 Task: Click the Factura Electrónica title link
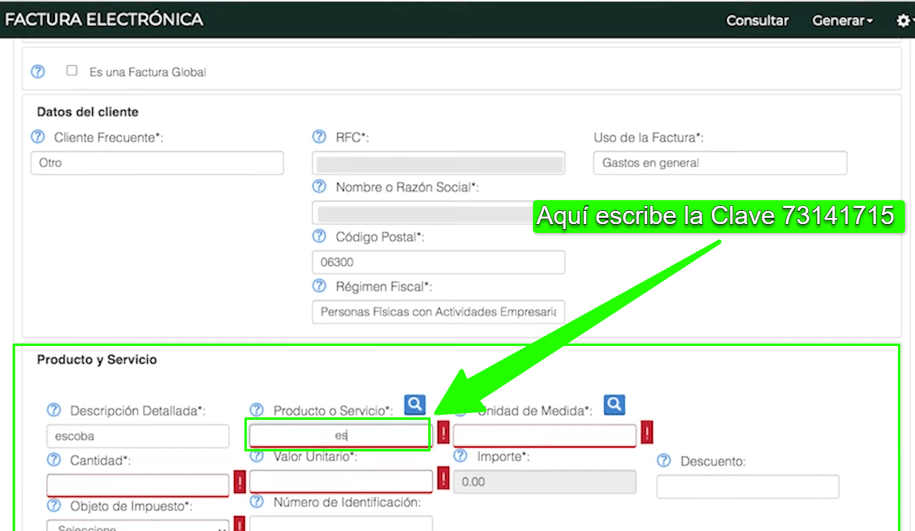(104, 20)
